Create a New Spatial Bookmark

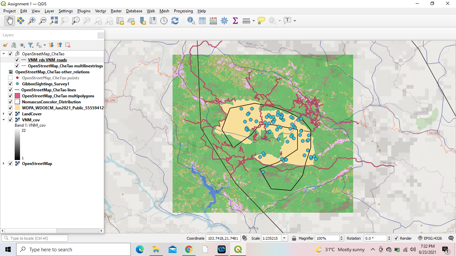(x=143, y=21)
